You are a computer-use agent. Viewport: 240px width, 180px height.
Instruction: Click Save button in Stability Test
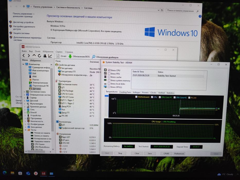[x=150, y=153]
